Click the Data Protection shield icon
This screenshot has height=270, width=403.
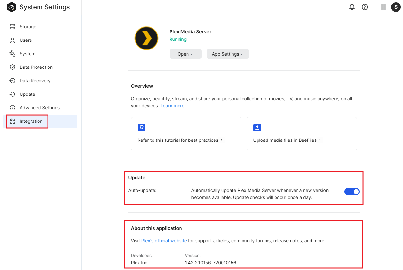click(13, 67)
